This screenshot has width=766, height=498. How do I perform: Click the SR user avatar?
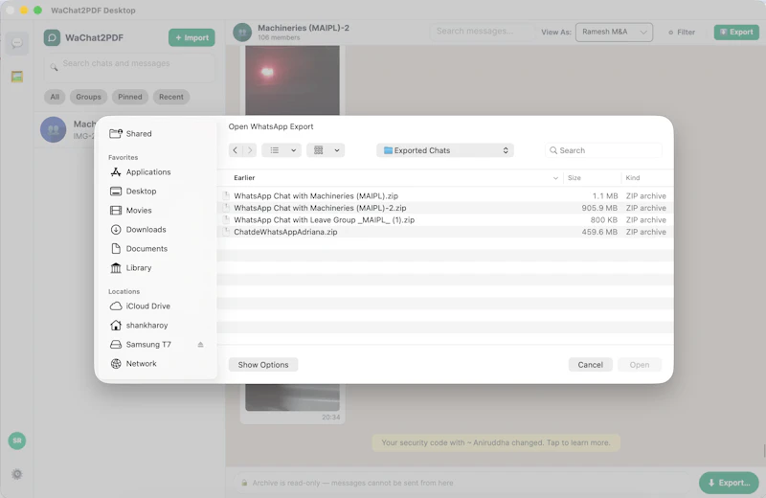pyautogui.click(x=17, y=441)
